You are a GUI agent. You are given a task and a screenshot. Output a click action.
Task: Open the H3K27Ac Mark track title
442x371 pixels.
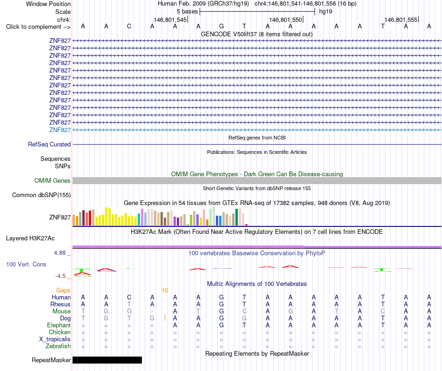pos(256,232)
